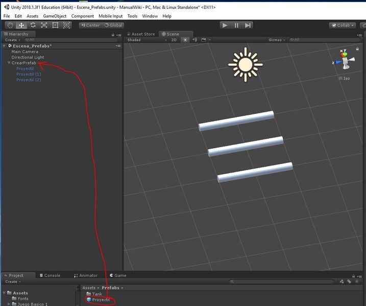
Task: Collapse the CrearPrefab object
Action: (x=9, y=63)
